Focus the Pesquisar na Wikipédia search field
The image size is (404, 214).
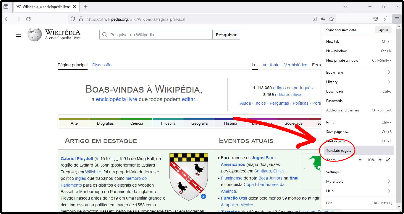156,35
